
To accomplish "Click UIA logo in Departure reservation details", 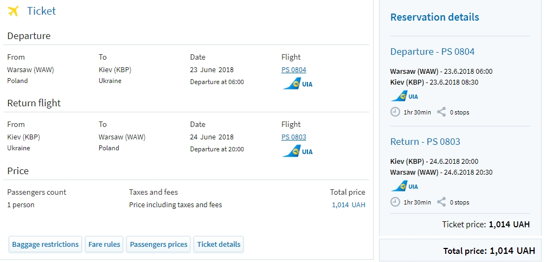I will (404, 96).
